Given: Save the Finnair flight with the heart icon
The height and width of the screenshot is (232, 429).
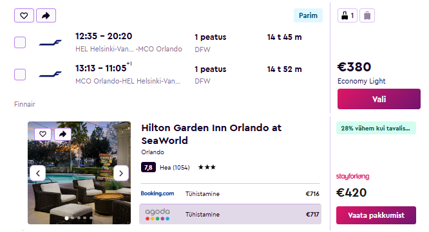Looking at the screenshot, I should 24,15.
